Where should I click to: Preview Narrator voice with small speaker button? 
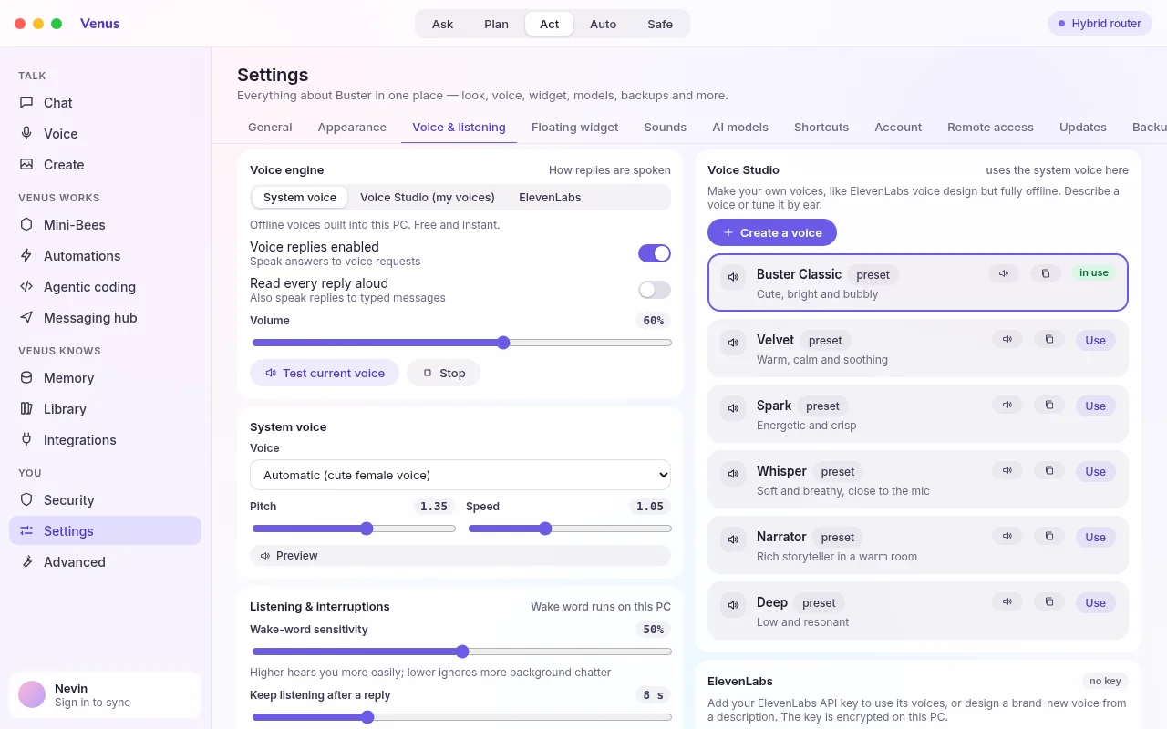pyautogui.click(x=1007, y=536)
